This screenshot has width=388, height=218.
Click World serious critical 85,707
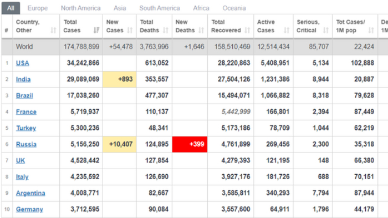pyautogui.click(x=319, y=47)
